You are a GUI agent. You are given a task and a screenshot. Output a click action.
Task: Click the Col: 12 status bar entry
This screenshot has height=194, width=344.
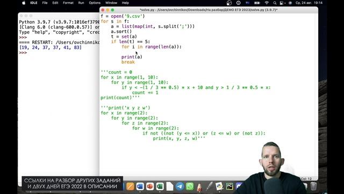(x=306, y=179)
